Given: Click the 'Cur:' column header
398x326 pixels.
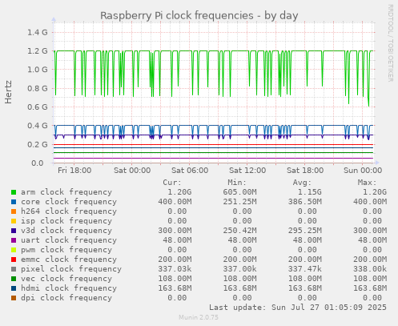Looking at the screenshot, I should [172, 183].
